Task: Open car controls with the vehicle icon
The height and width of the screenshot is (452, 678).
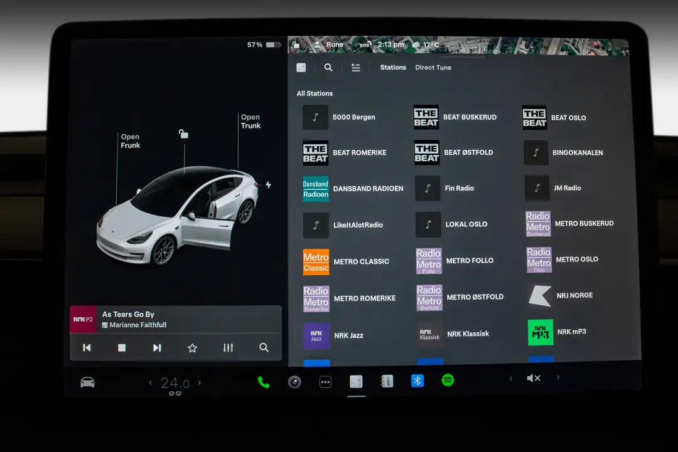Action: (87, 381)
